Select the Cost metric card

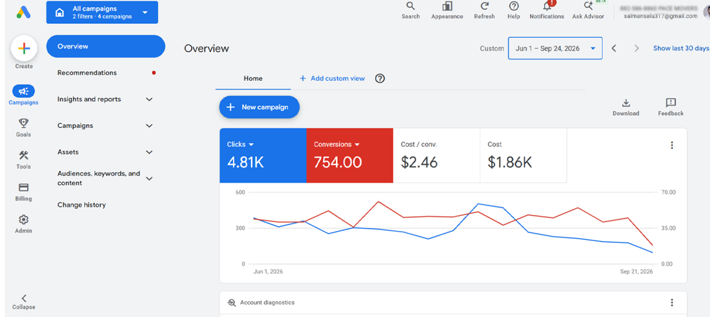click(x=523, y=156)
